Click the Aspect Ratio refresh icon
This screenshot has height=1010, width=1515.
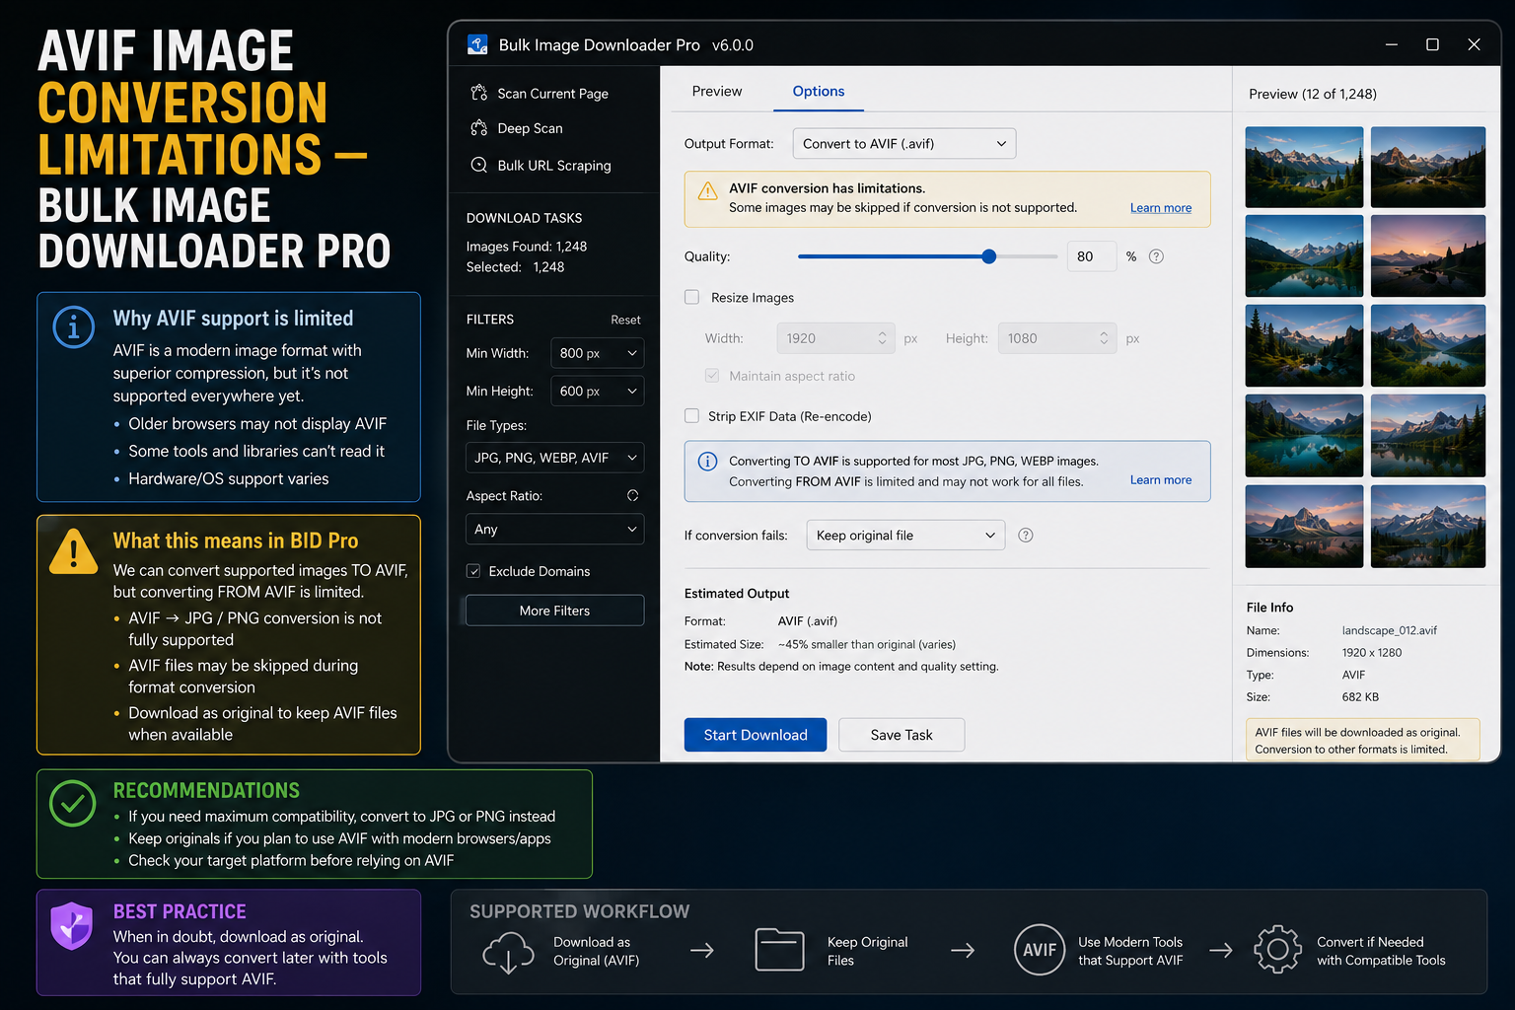coord(632,495)
